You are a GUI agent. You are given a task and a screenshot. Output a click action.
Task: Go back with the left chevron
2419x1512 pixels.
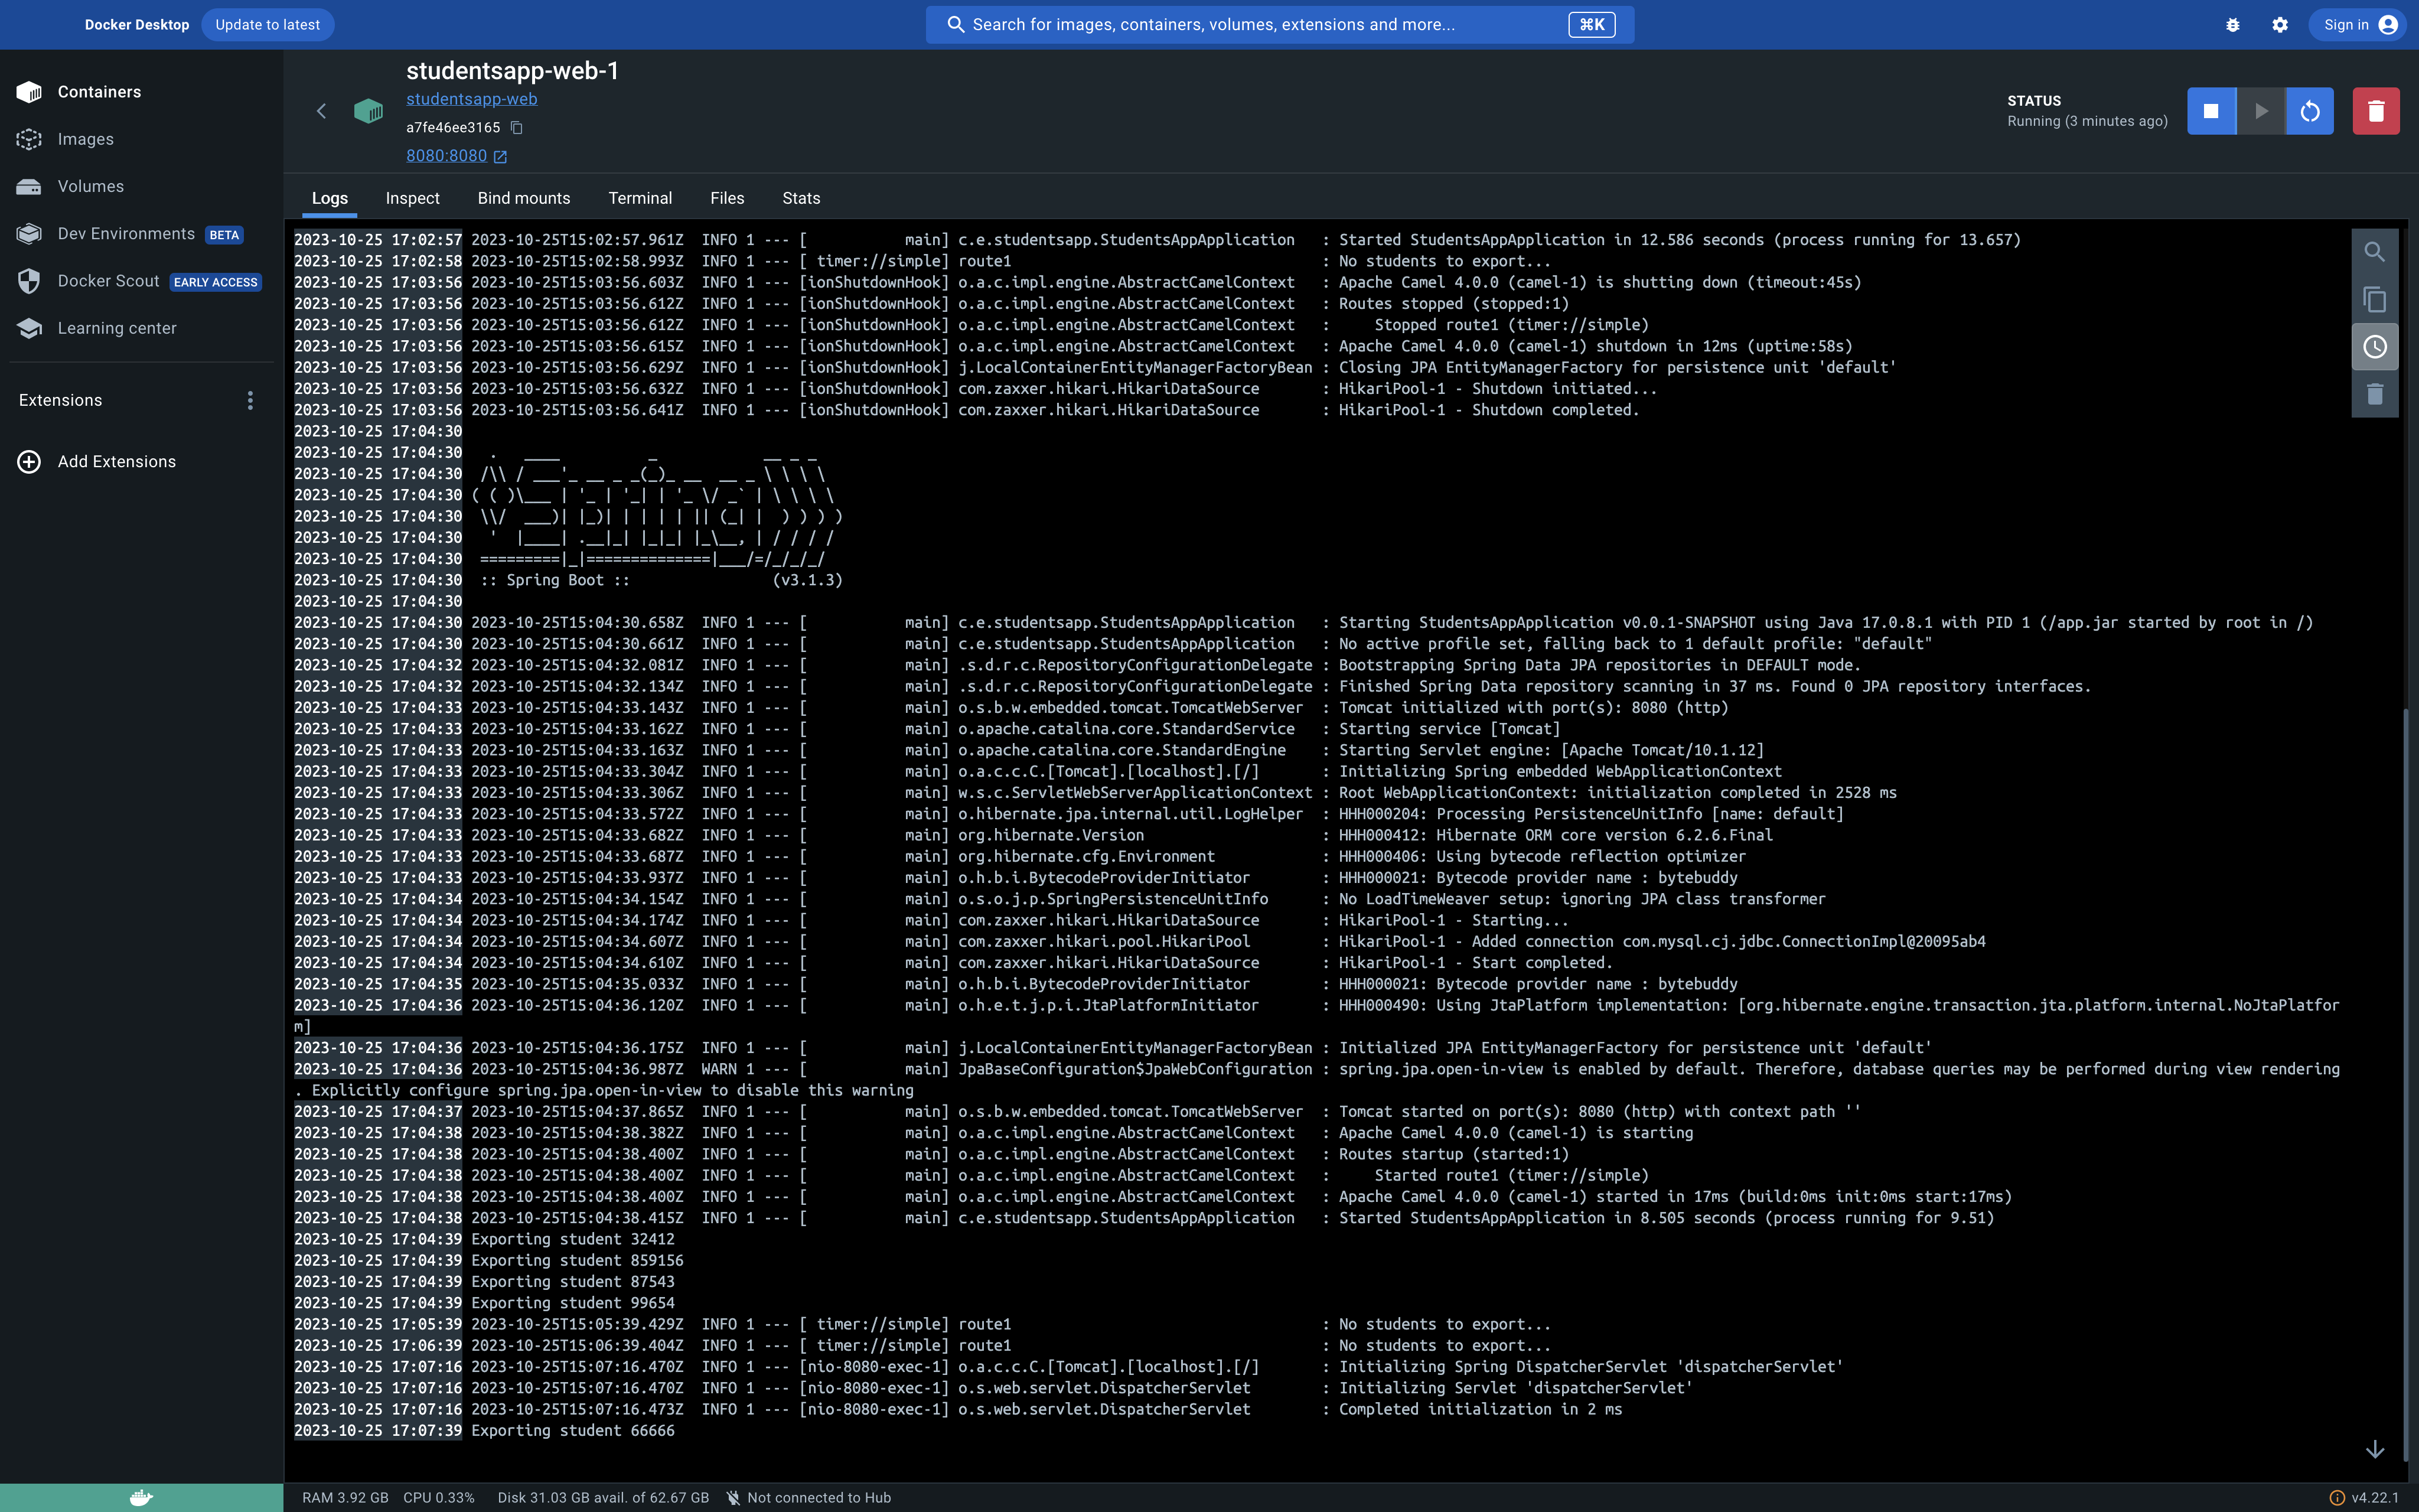click(321, 111)
